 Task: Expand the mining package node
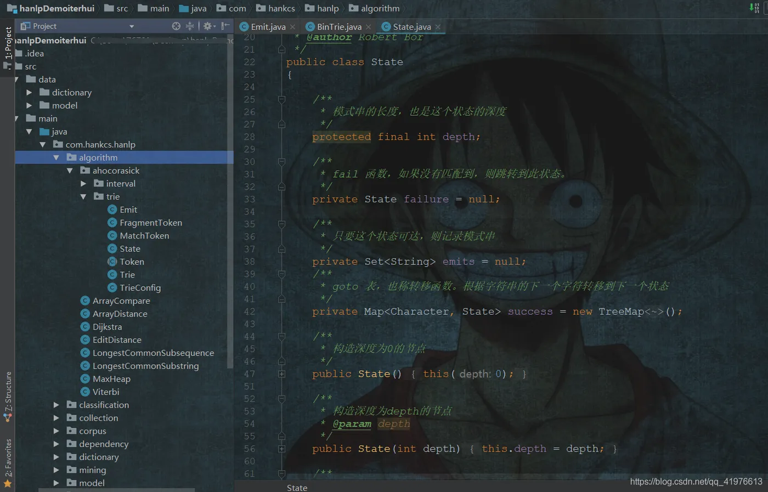(x=56, y=470)
